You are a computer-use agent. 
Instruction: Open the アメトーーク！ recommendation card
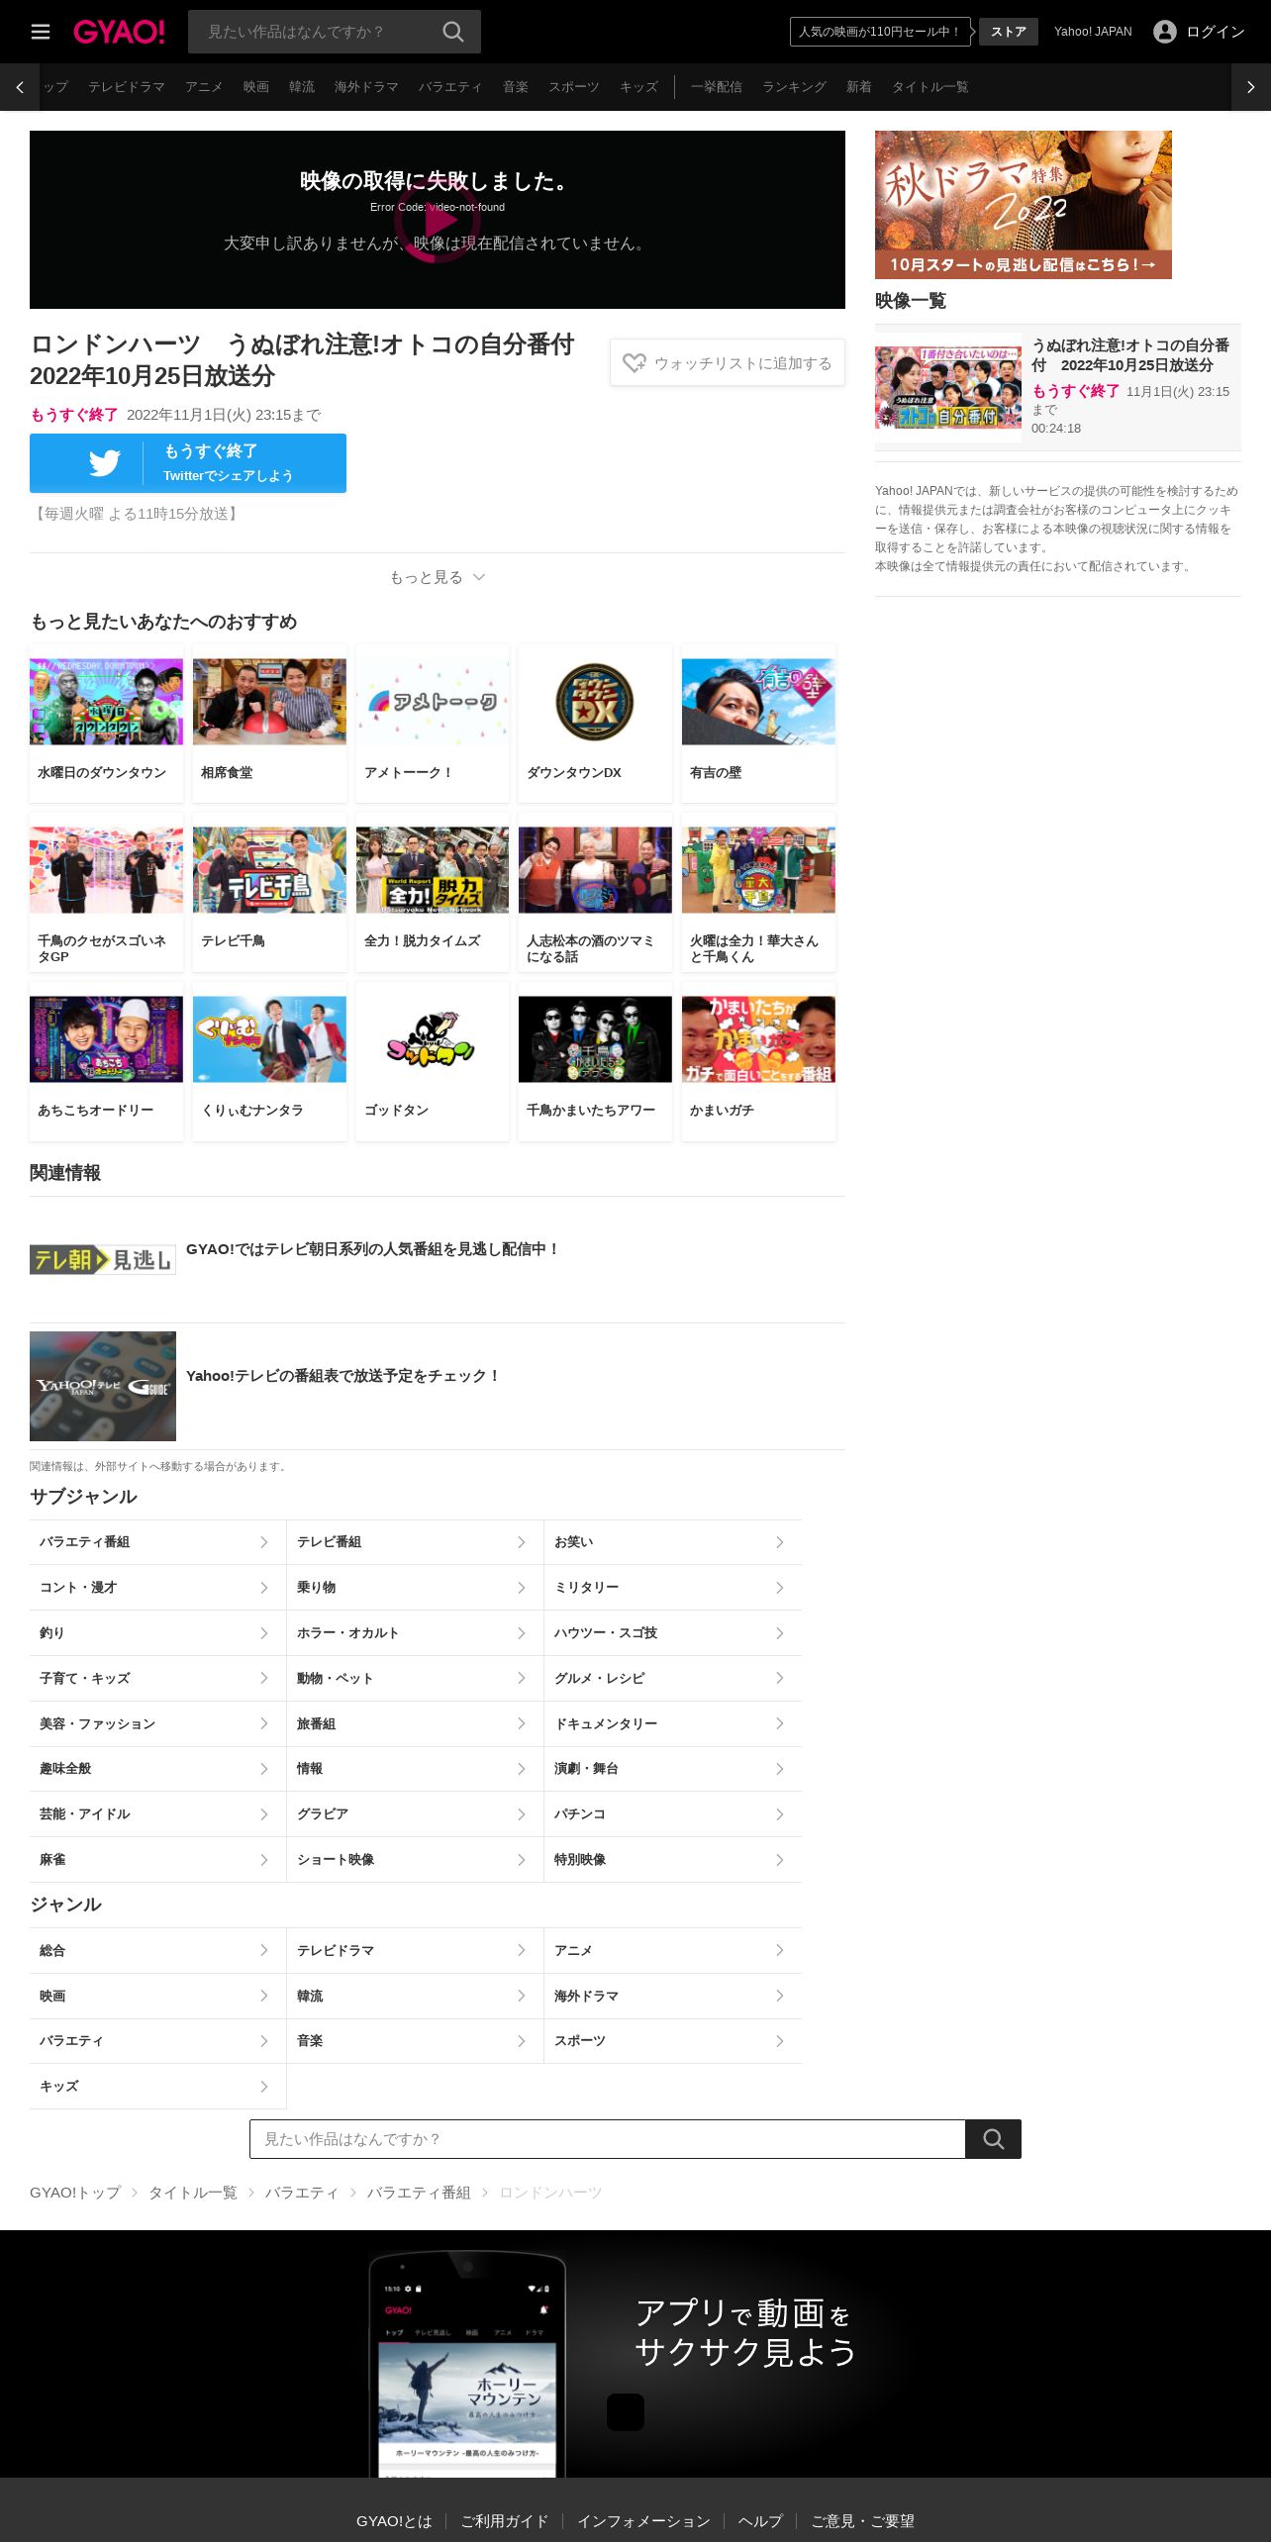click(x=433, y=723)
